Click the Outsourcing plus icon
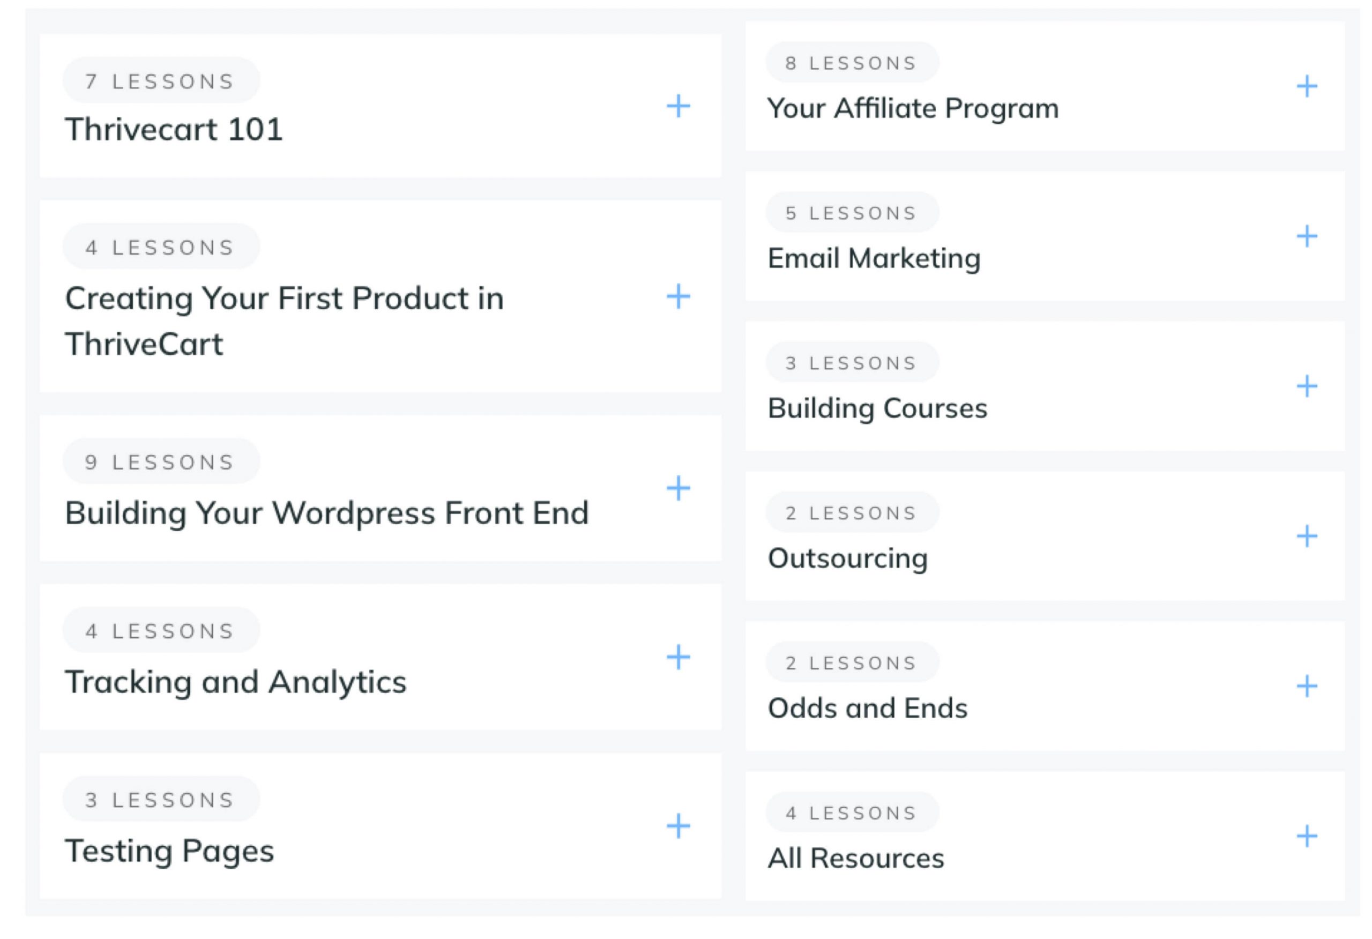Image resolution: width=1372 pixels, height=939 pixels. (x=1307, y=536)
